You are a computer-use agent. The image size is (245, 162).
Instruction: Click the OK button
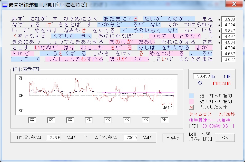[x=225, y=138]
